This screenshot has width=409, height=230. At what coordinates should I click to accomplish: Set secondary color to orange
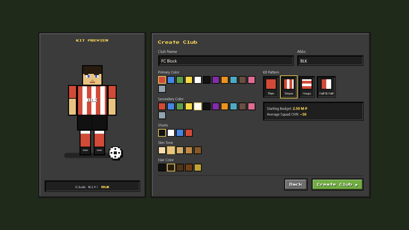[x=225, y=106]
